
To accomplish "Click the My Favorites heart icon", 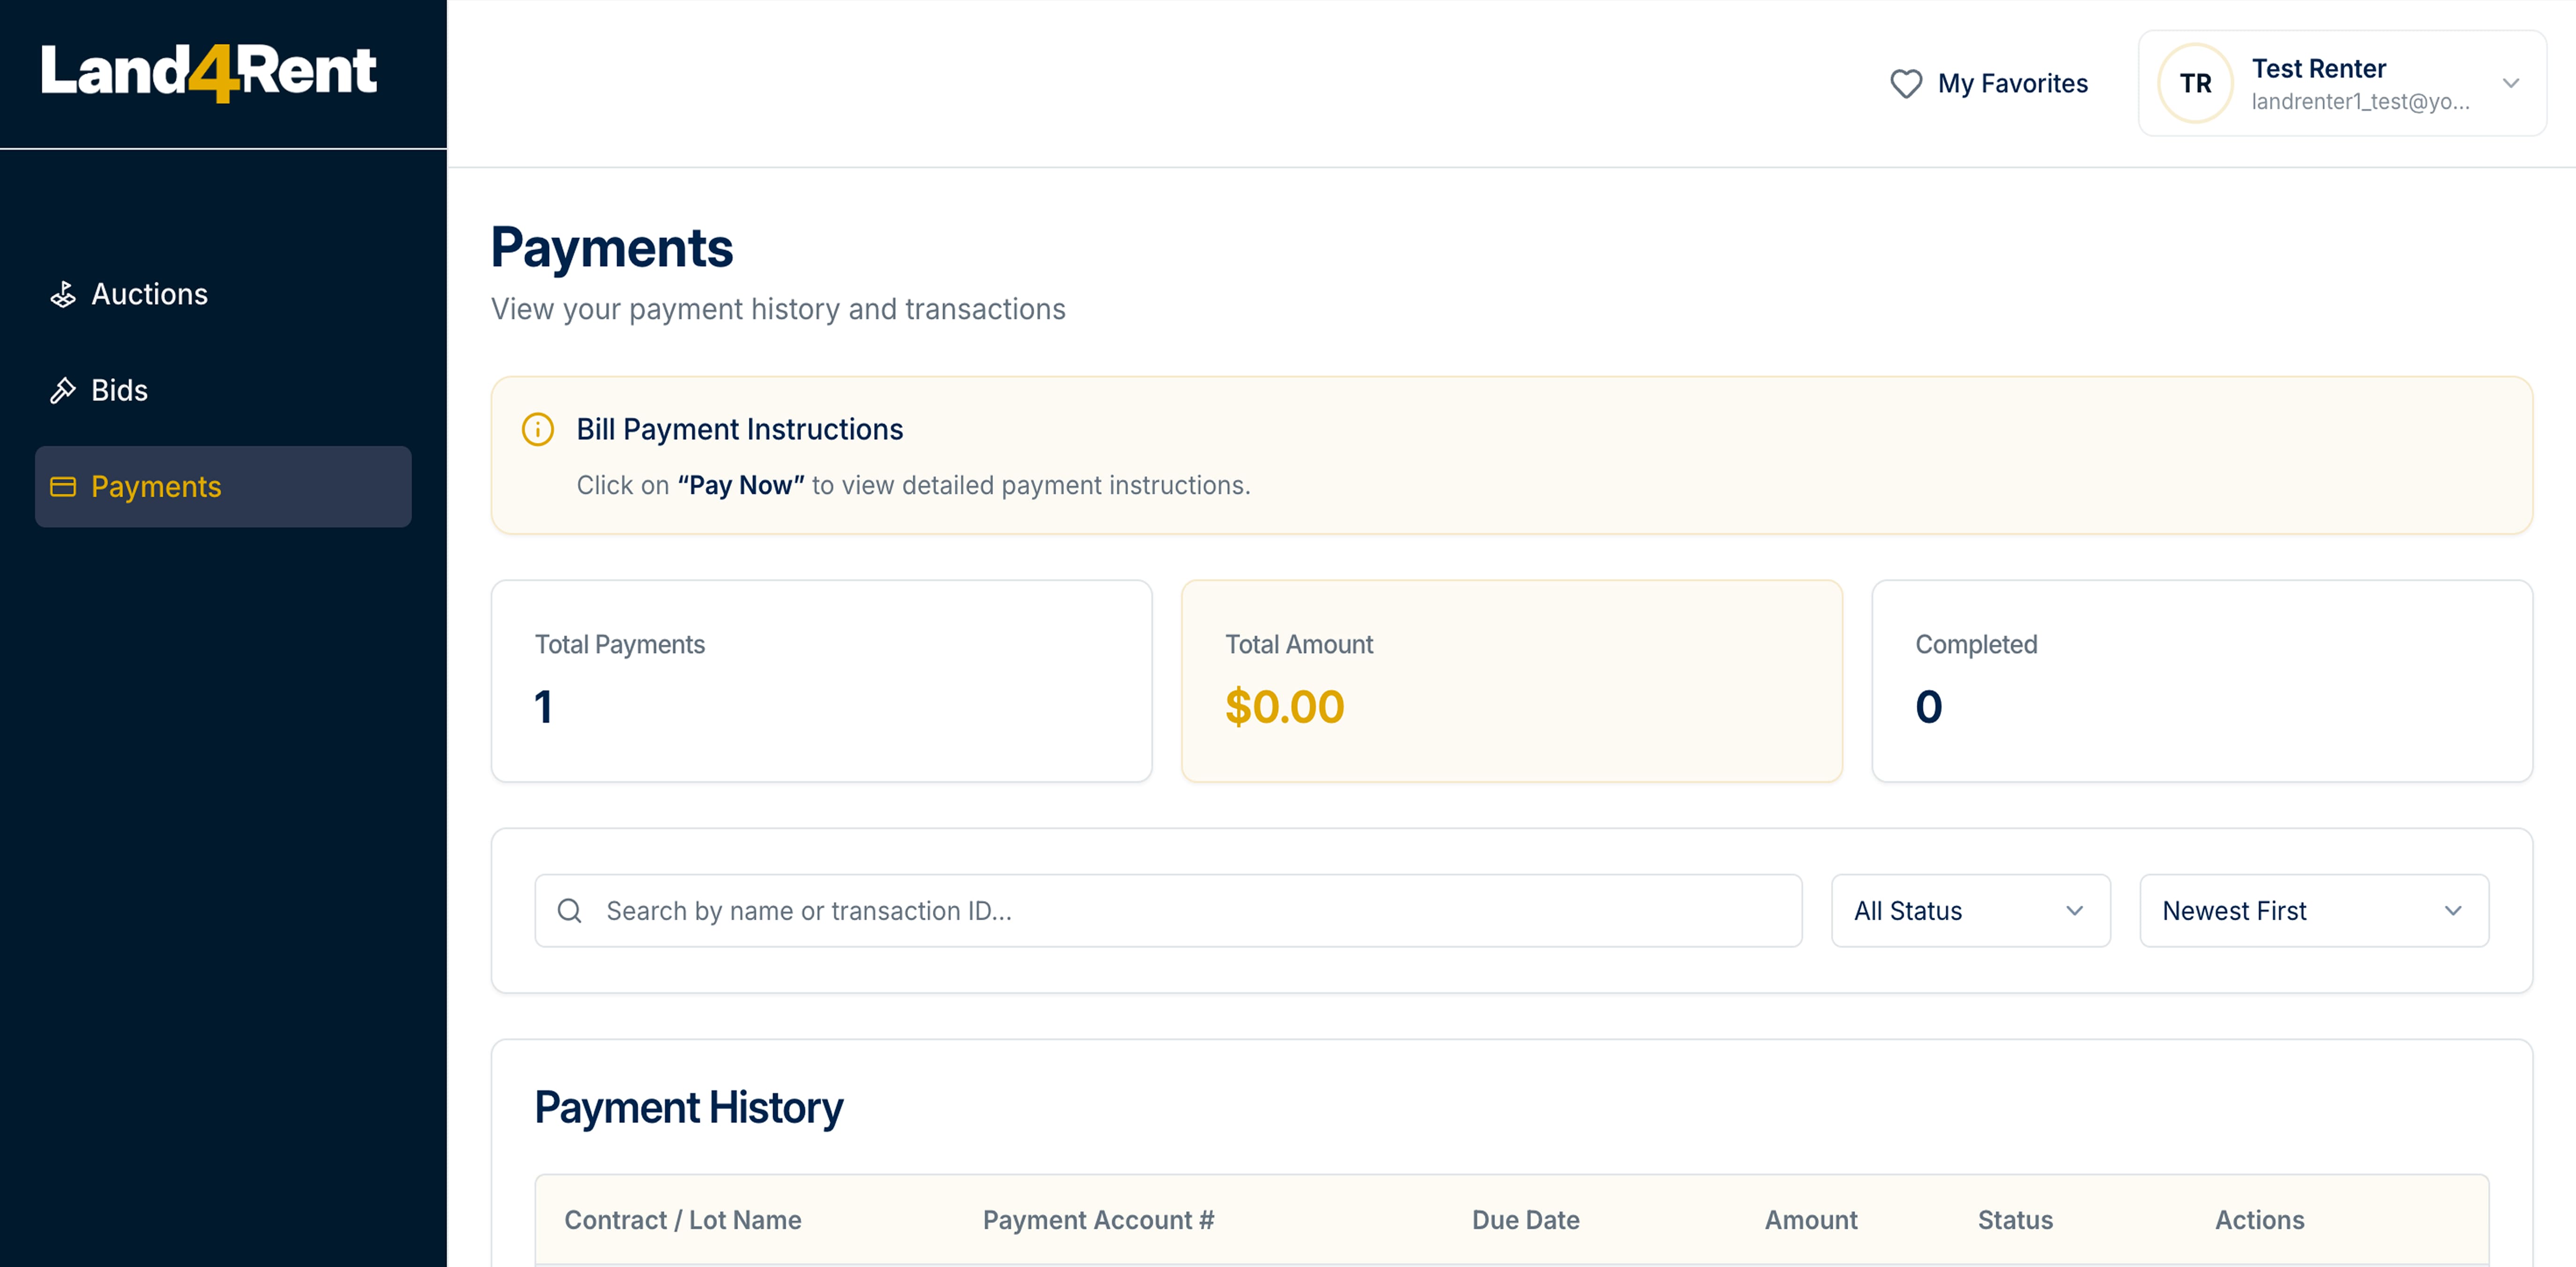I will click(1906, 83).
